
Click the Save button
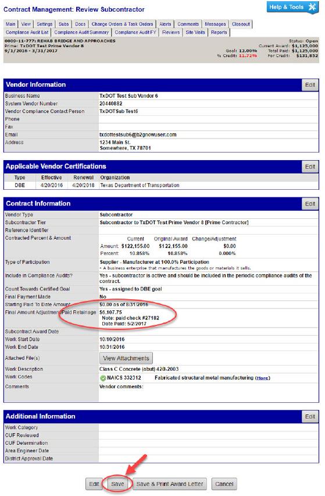click(117, 484)
